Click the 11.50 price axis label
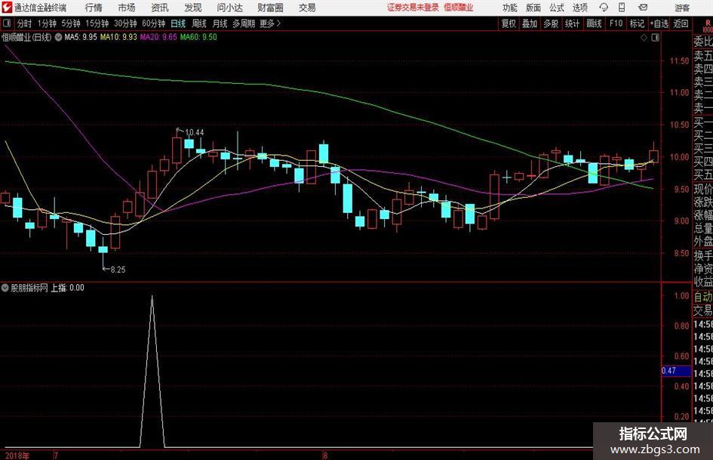713x460 pixels. coord(679,60)
